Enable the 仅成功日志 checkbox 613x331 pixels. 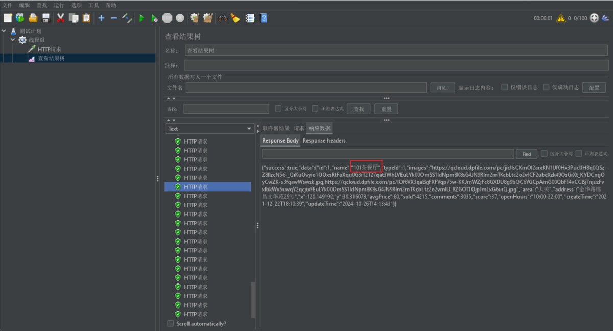[x=546, y=87]
